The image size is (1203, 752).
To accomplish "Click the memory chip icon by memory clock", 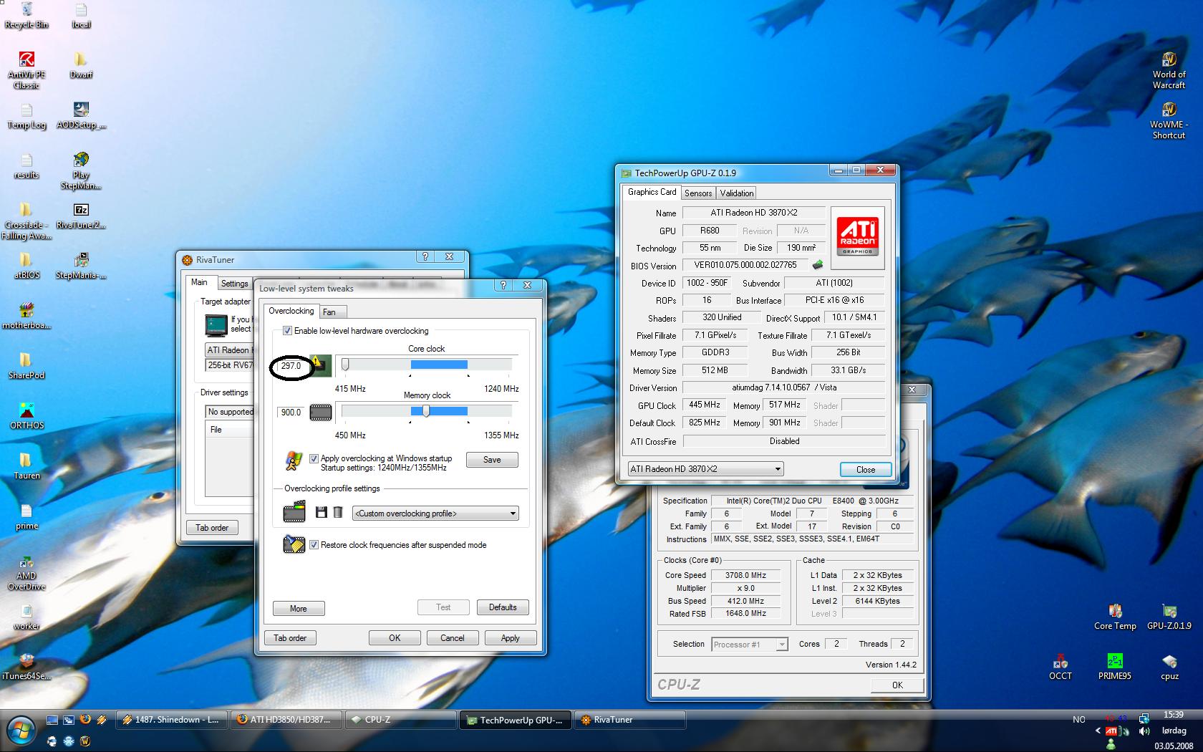I will point(321,413).
